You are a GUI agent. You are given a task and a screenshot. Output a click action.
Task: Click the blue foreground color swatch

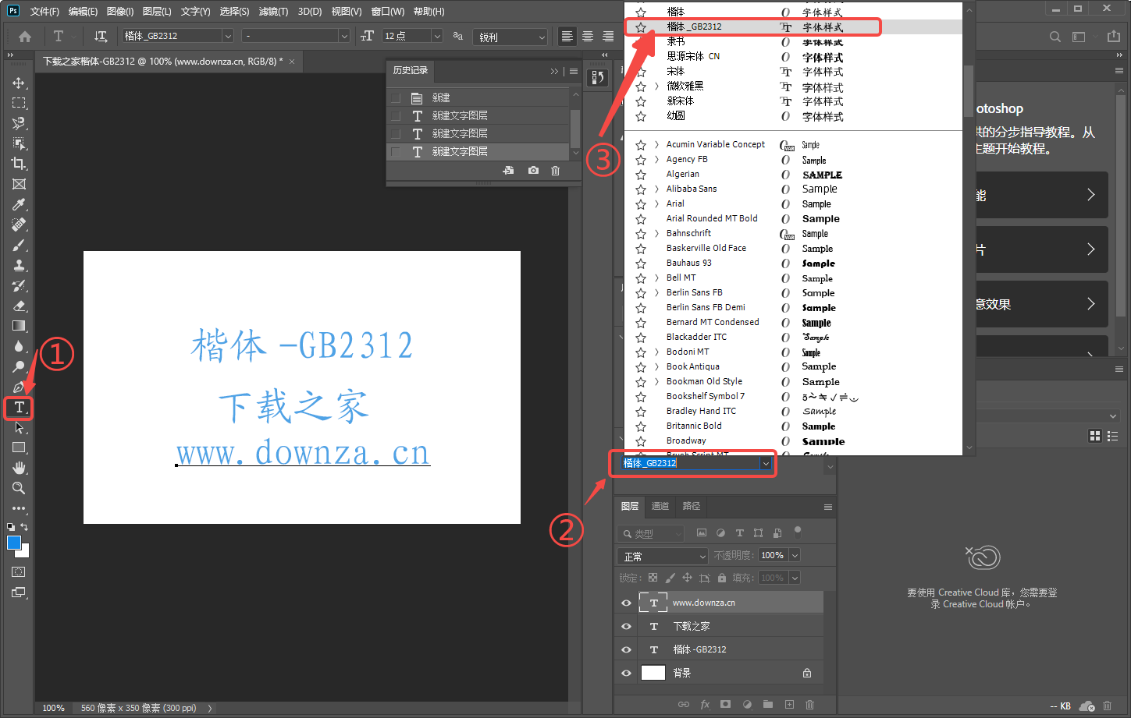pyautogui.click(x=14, y=543)
